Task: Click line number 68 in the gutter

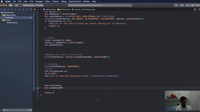Action: [x=37, y=88]
